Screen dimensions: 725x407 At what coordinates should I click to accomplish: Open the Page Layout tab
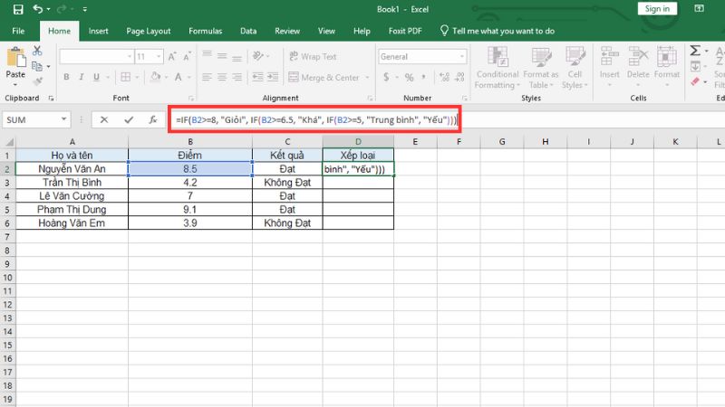pos(149,30)
